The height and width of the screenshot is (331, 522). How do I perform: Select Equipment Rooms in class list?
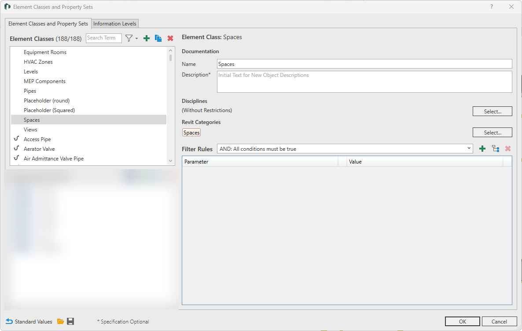(x=88, y=52)
